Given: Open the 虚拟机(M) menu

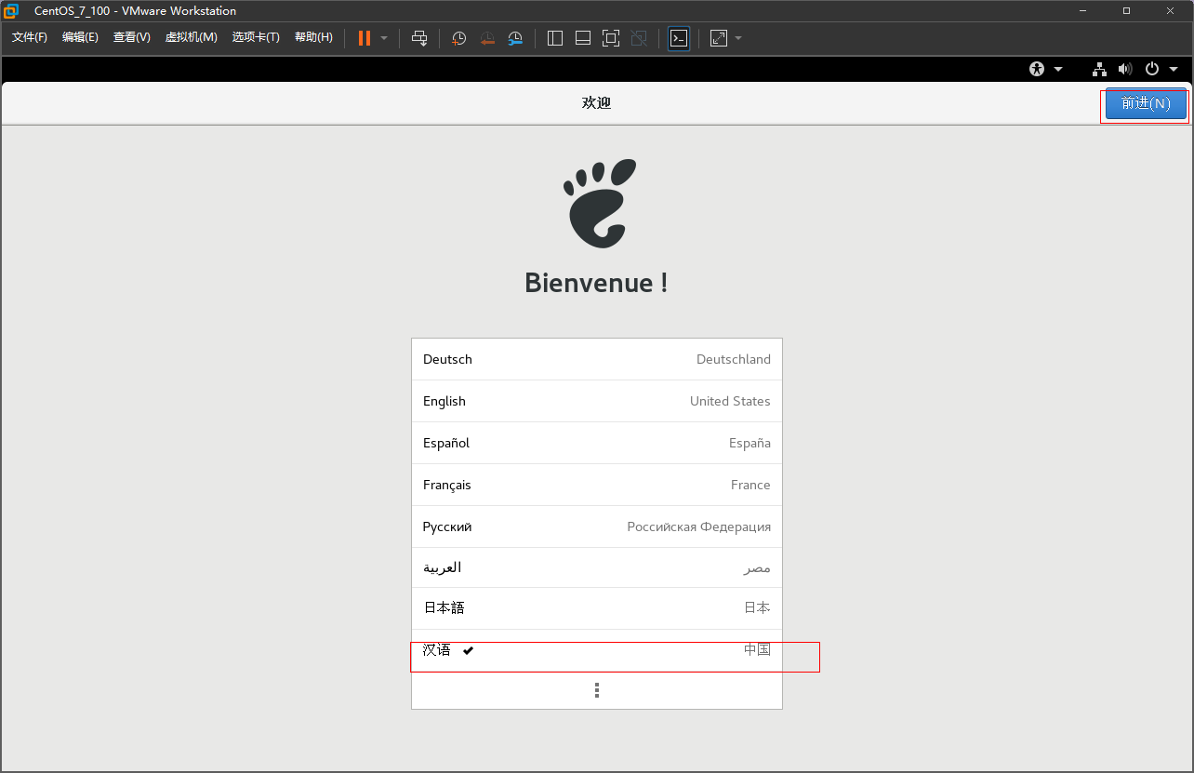Looking at the screenshot, I should (191, 37).
